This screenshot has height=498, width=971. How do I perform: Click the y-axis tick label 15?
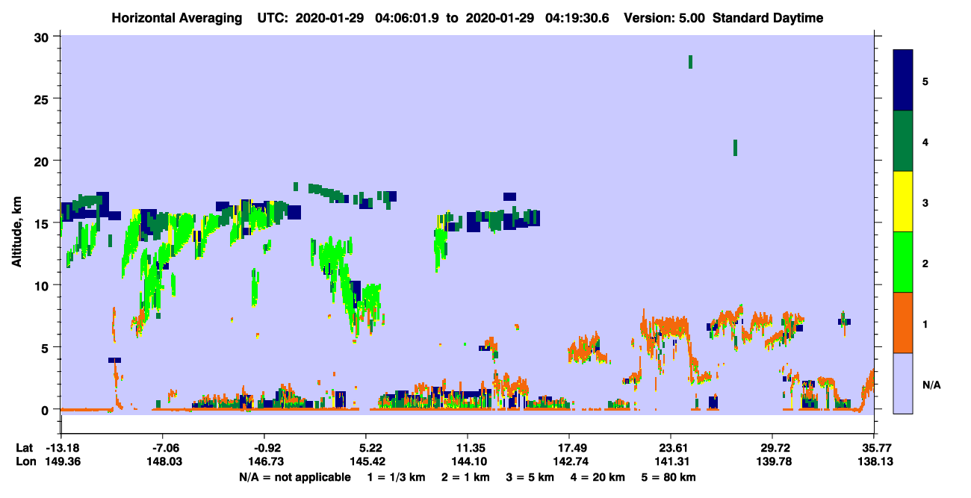[43, 223]
